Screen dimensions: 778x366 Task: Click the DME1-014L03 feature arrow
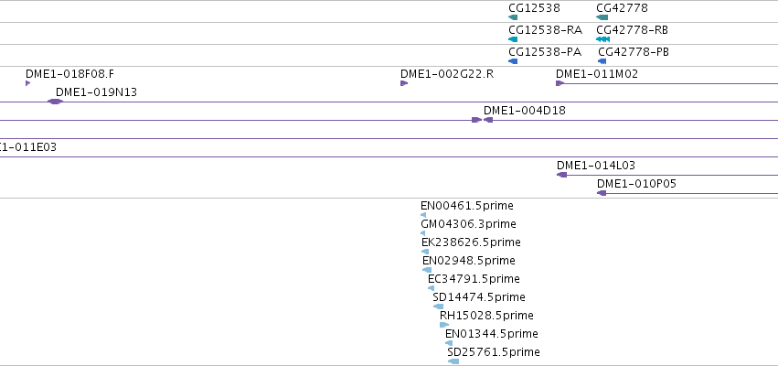coord(561,175)
